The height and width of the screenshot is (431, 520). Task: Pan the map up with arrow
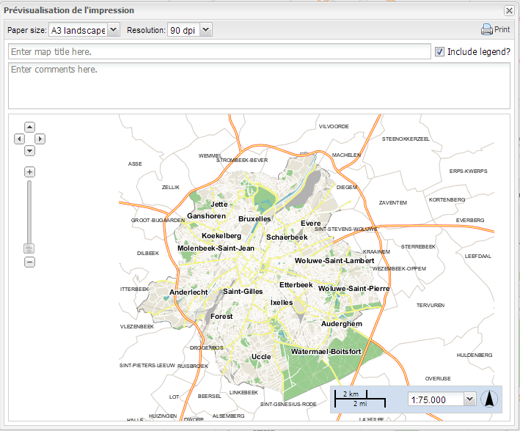30,126
